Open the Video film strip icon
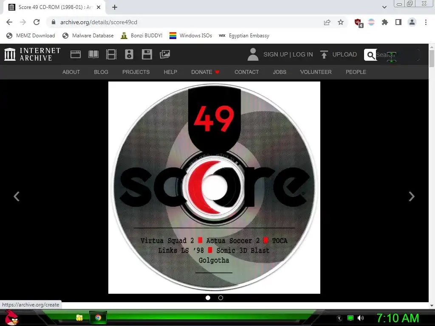This screenshot has height=326, width=435. pos(111,54)
